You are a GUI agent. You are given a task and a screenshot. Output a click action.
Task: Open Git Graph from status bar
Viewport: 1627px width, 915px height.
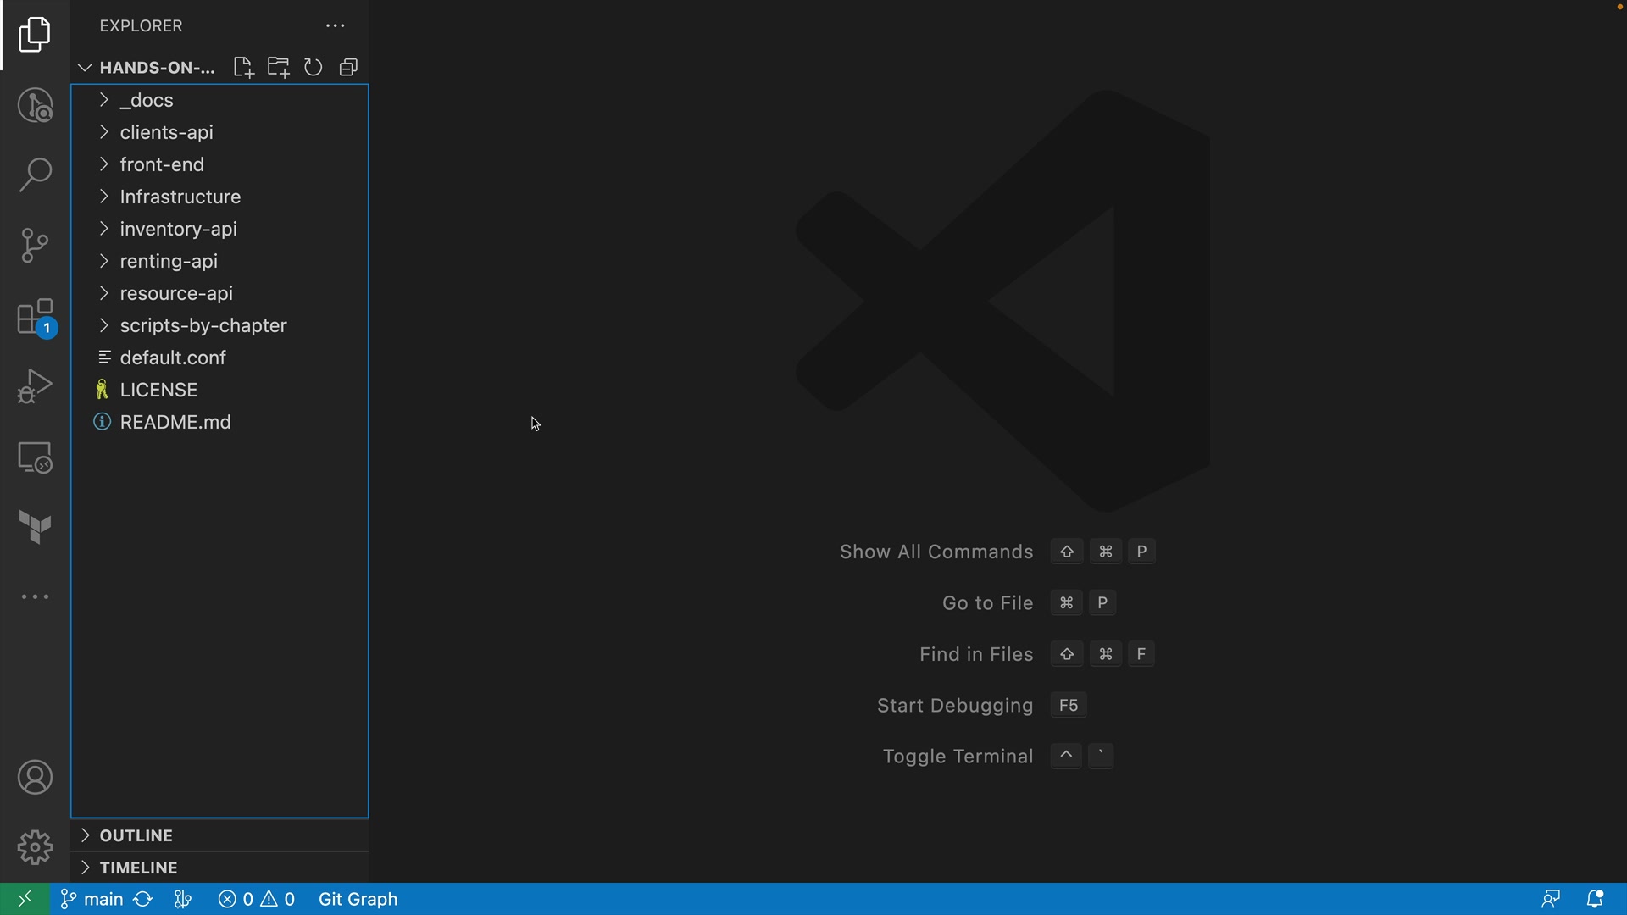358,899
